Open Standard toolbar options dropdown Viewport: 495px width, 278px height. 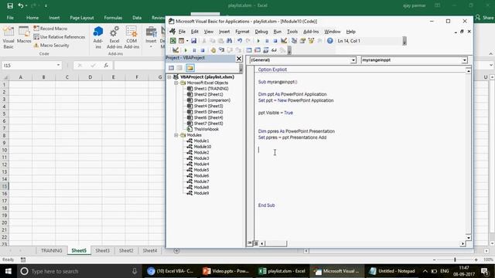click(405, 41)
